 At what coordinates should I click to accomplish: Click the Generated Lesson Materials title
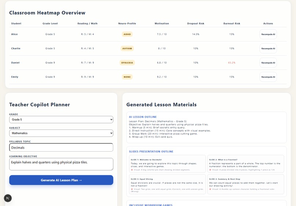161,104
